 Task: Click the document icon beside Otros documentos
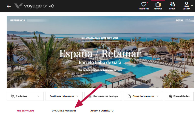(x=129, y=96)
